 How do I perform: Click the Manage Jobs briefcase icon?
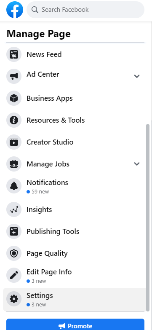pos(14,164)
